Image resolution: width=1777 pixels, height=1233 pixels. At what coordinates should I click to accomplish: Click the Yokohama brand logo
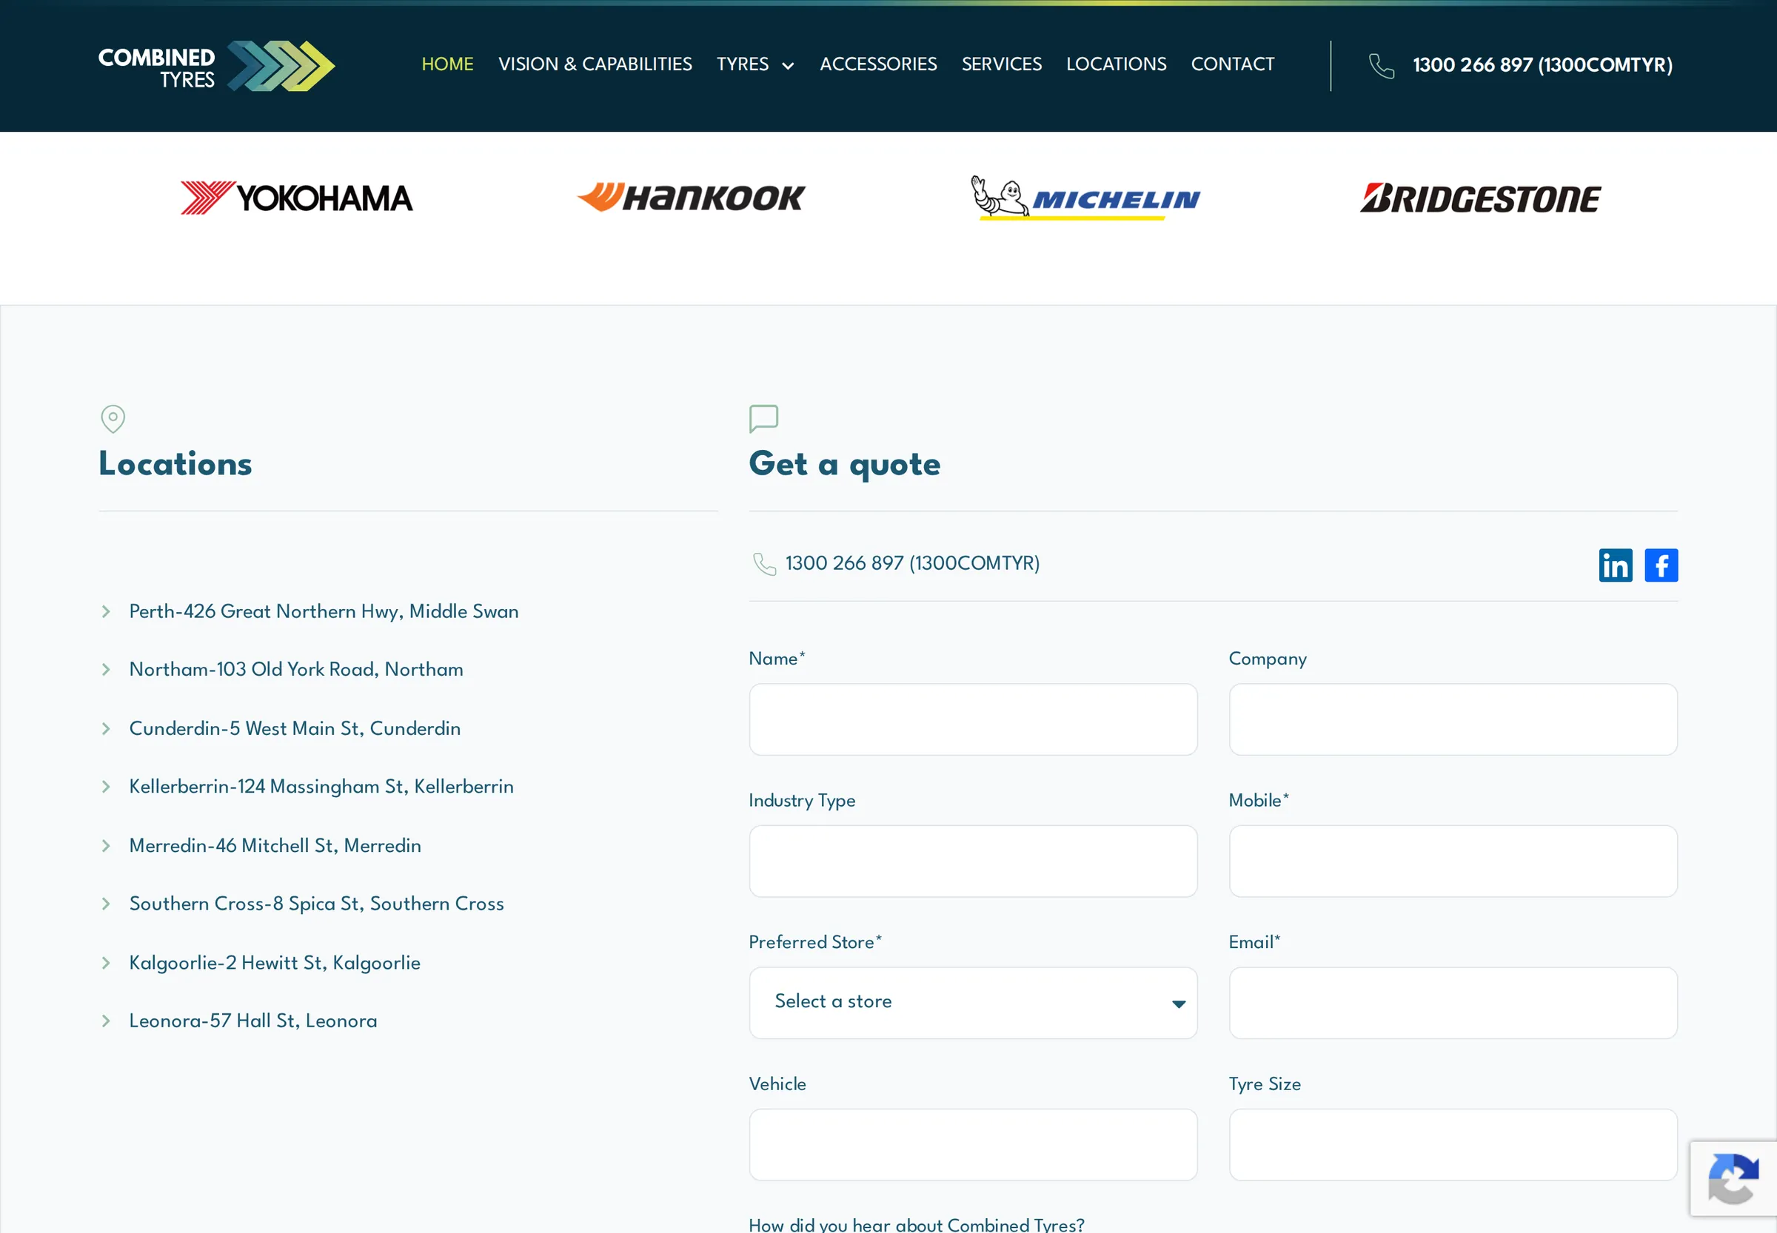click(x=296, y=198)
